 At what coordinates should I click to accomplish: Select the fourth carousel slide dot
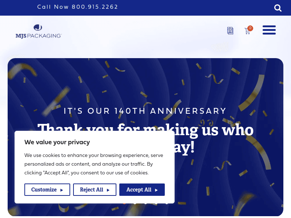[x=156, y=203]
